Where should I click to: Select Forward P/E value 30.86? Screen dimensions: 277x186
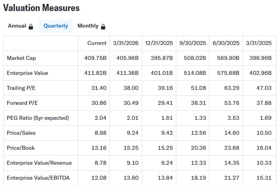(99, 103)
